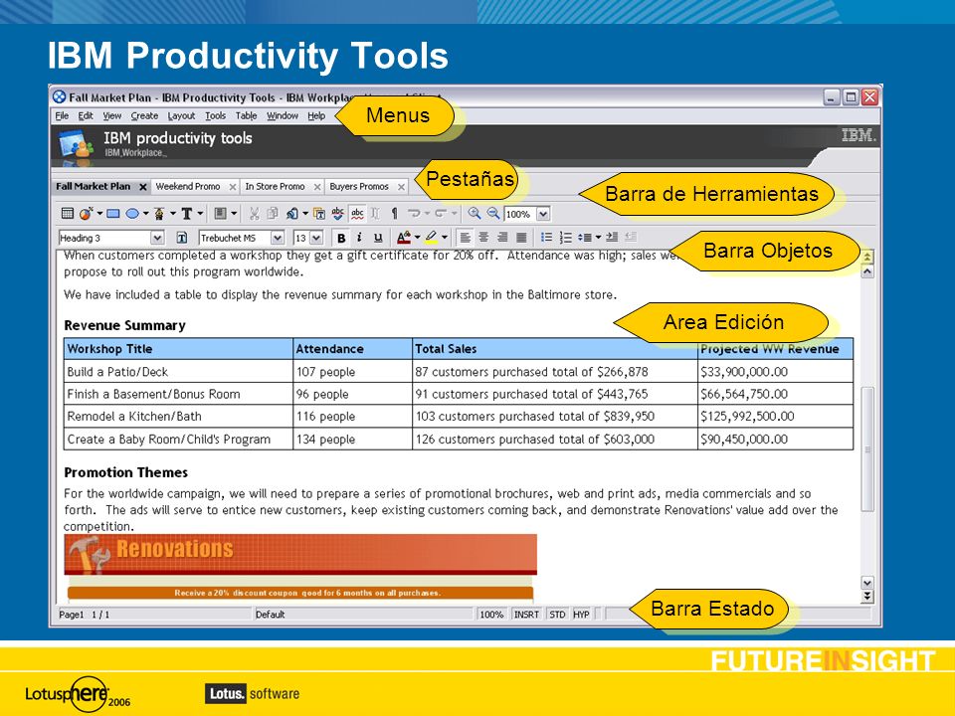Center align text
Viewport: 955px width, 716px height.
click(483, 238)
